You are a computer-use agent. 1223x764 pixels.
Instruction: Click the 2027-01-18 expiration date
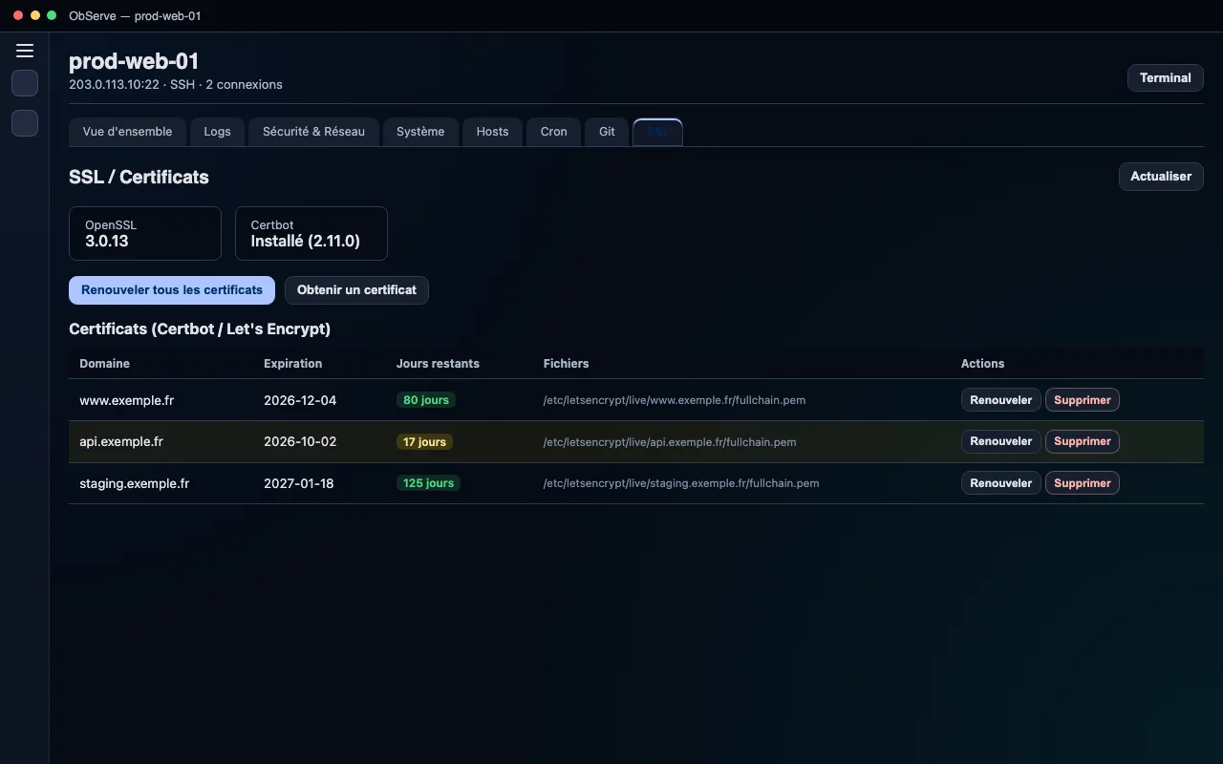click(x=299, y=483)
